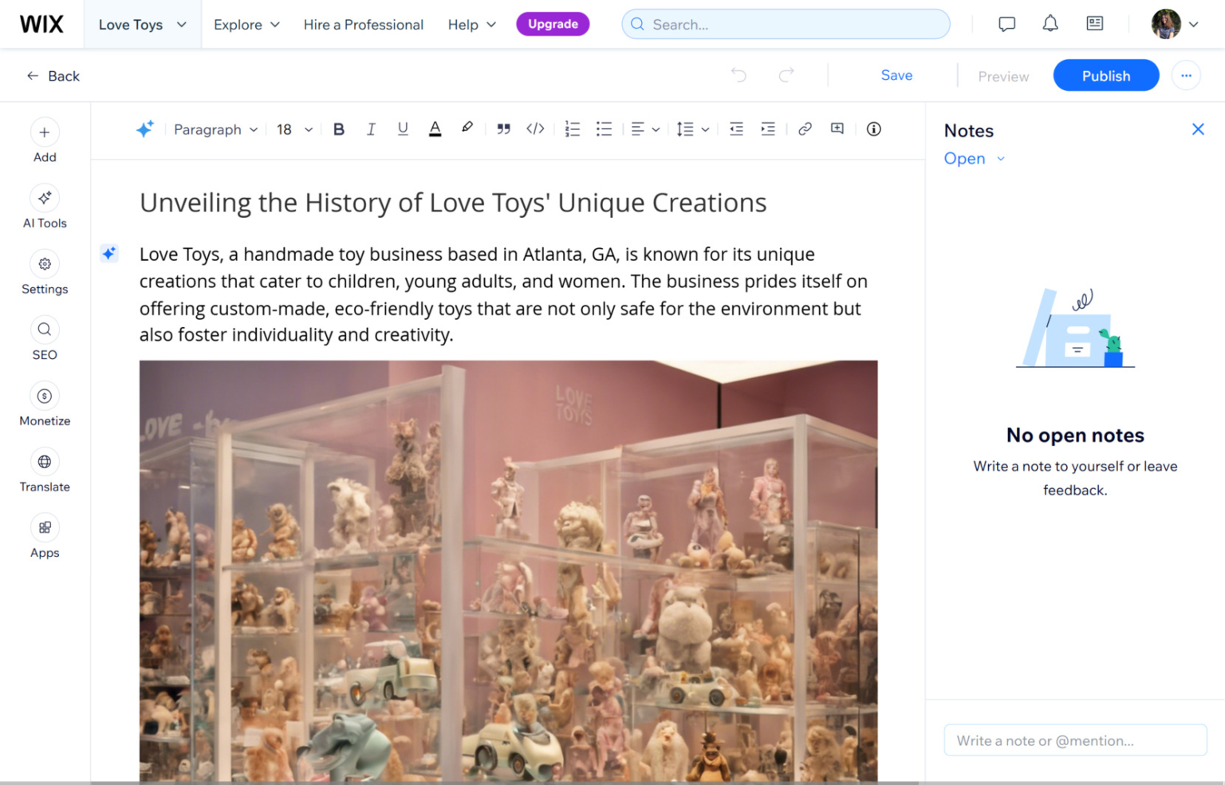The image size is (1225, 785).
Task: Expand the Paragraph style dropdown
Action: pos(215,129)
